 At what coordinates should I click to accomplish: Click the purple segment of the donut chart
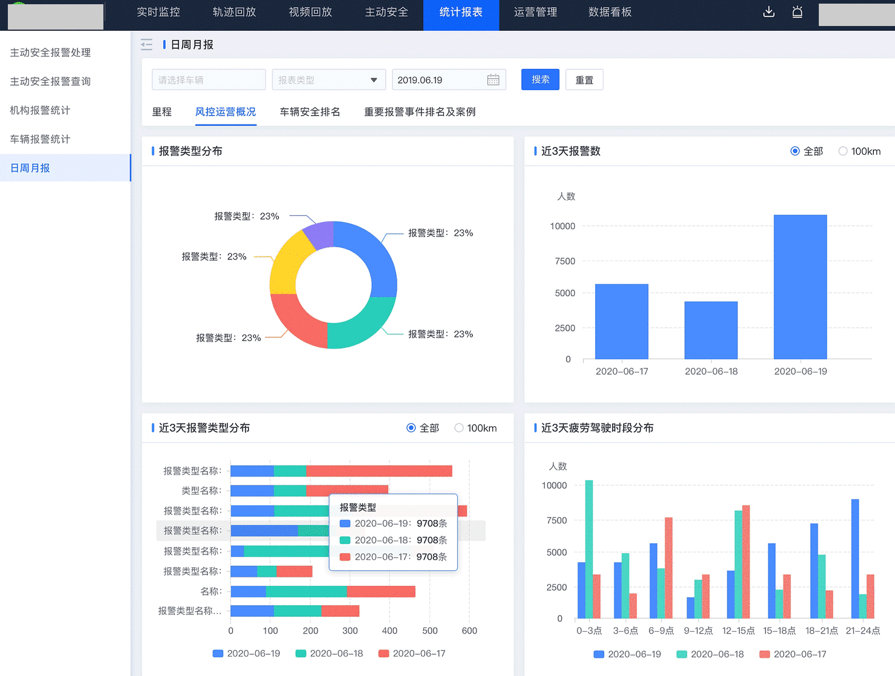coord(319,236)
